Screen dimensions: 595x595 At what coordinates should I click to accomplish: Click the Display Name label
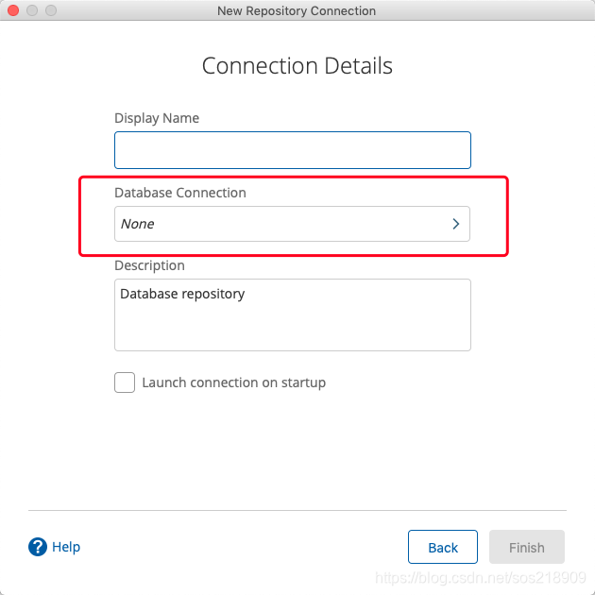point(157,118)
